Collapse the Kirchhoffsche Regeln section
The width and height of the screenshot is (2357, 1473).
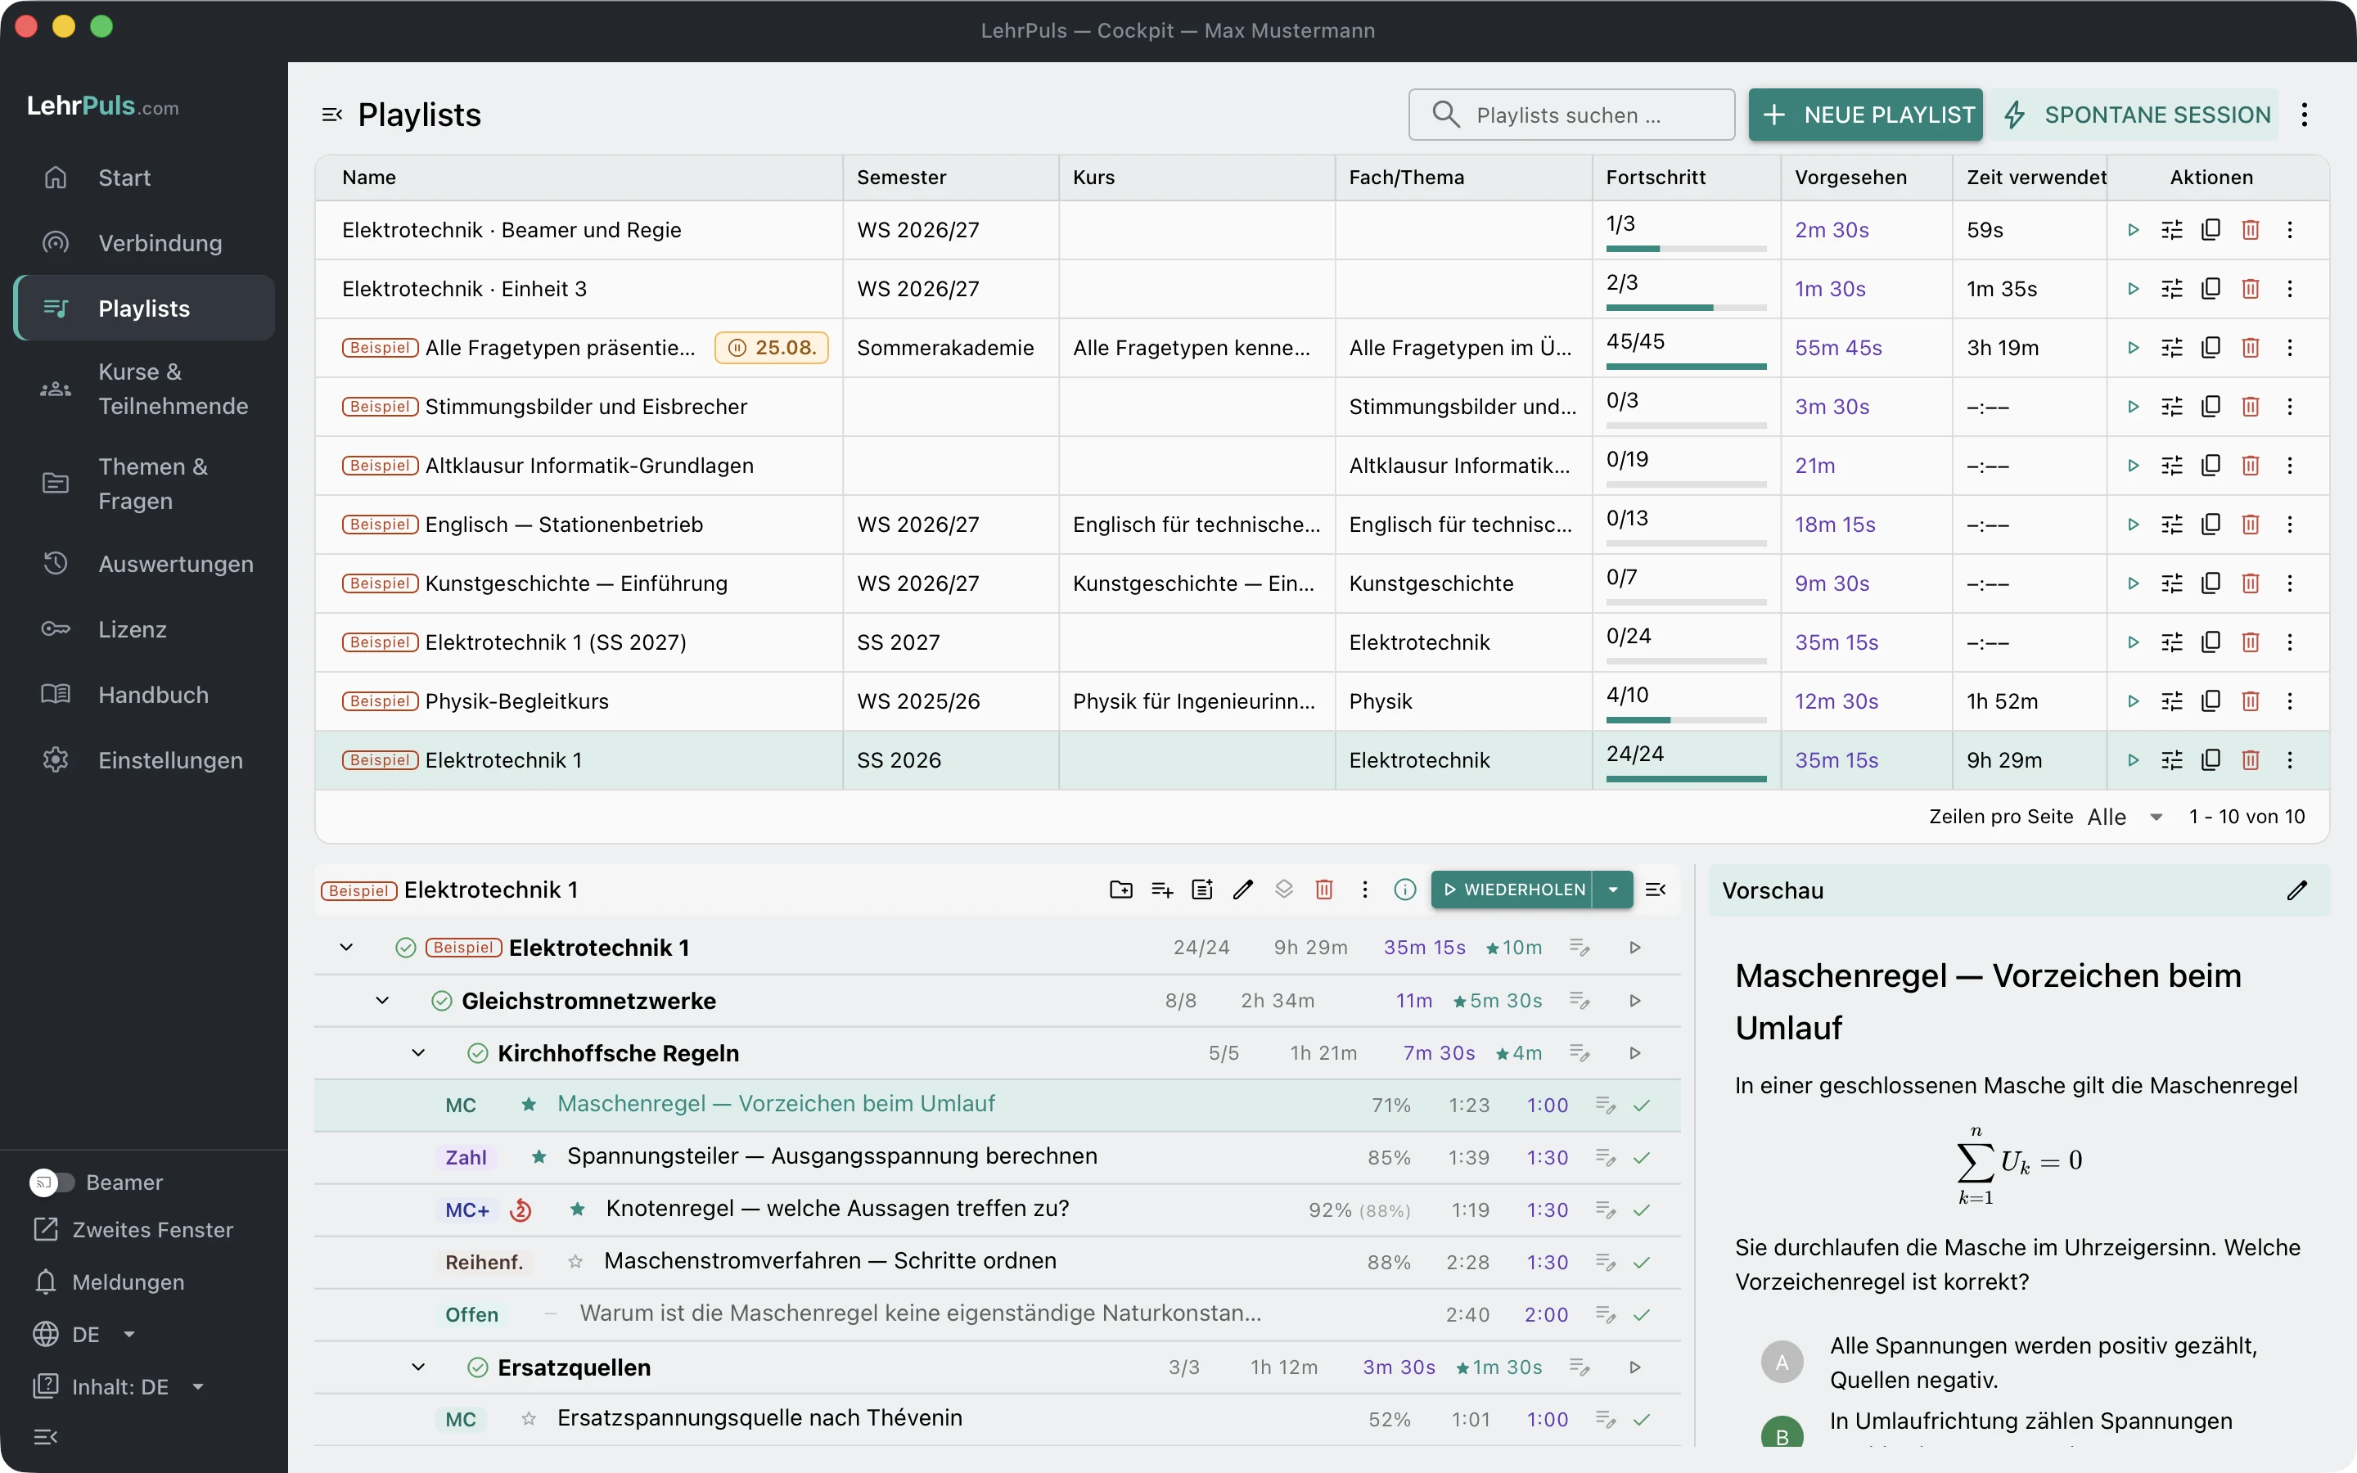419,1053
